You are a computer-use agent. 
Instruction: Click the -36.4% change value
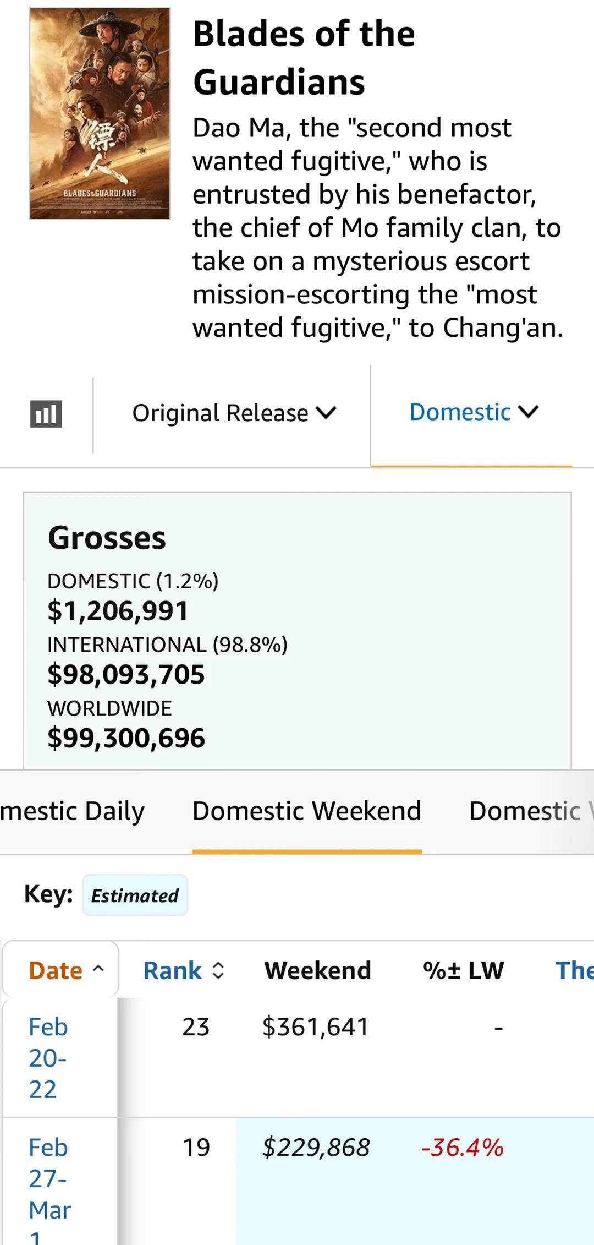462,1148
